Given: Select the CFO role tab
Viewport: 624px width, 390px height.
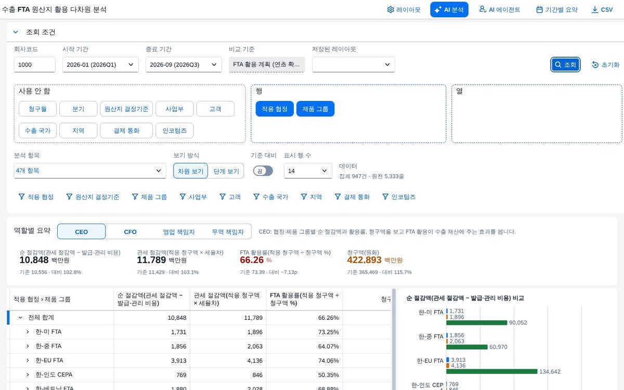Looking at the screenshot, I should (130, 231).
